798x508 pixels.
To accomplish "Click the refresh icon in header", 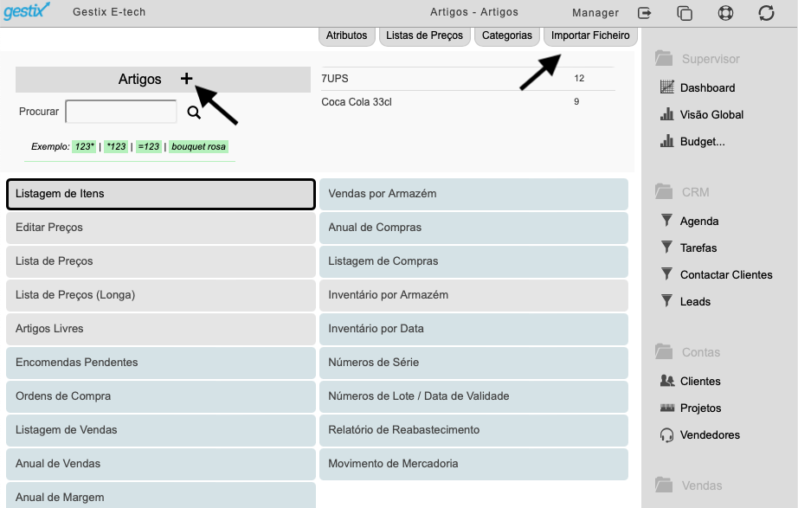I will [766, 13].
